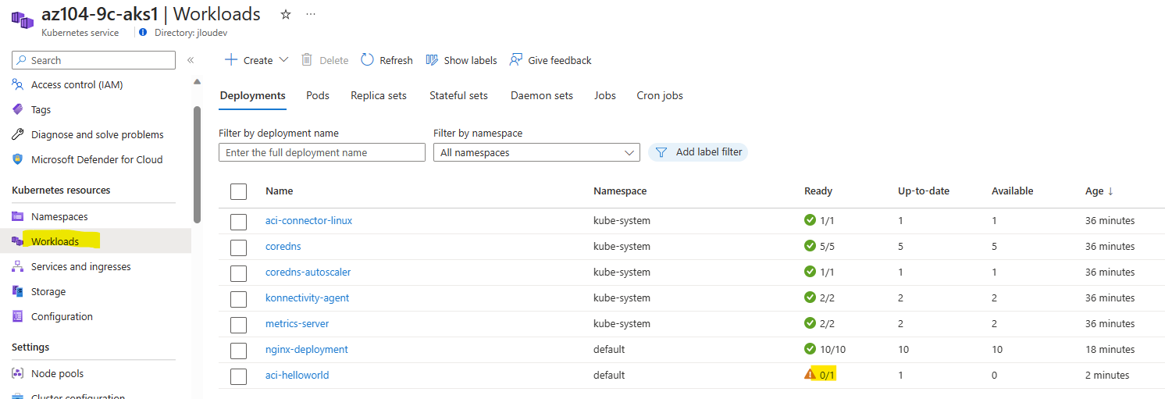Open the aci-connector-linux deployment link
This screenshot has height=399, width=1165.
pos(308,220)
